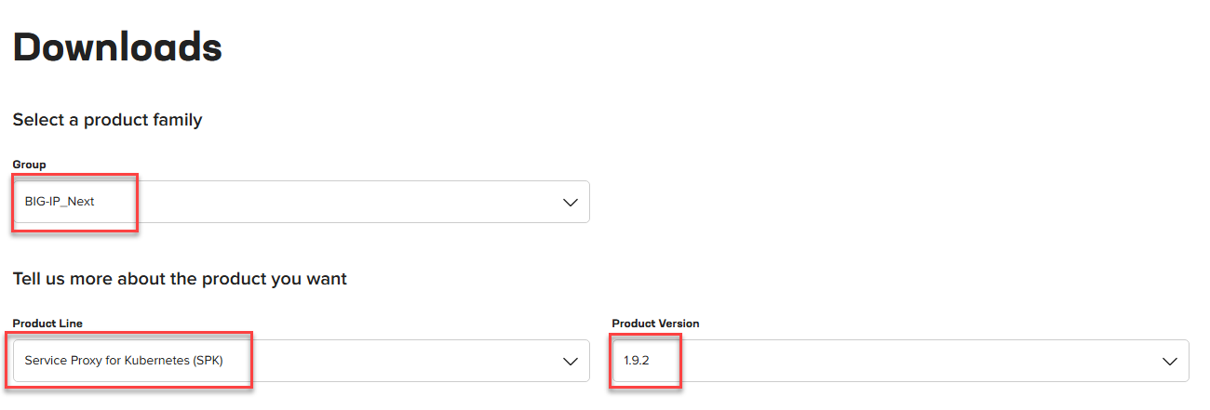The height and width of the screenshot is (410, 1210).
Task: Expand the Product Line combo box
Action: [x=301, y=361]
